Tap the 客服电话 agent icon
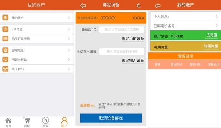 6,50
